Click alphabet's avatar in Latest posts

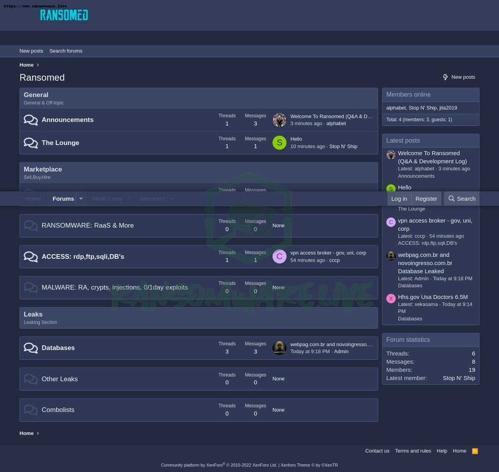[391, 155]
